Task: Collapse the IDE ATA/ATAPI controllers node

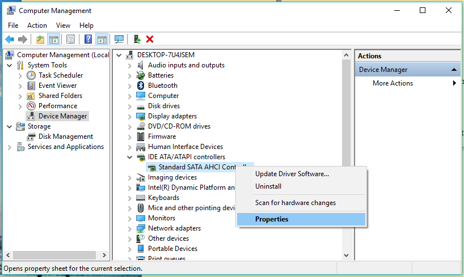Action: pyautogui.click(x=129, y=157)
